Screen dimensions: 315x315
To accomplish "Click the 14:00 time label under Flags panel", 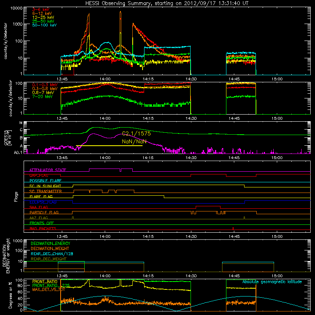I will click(x=105, y=237).
